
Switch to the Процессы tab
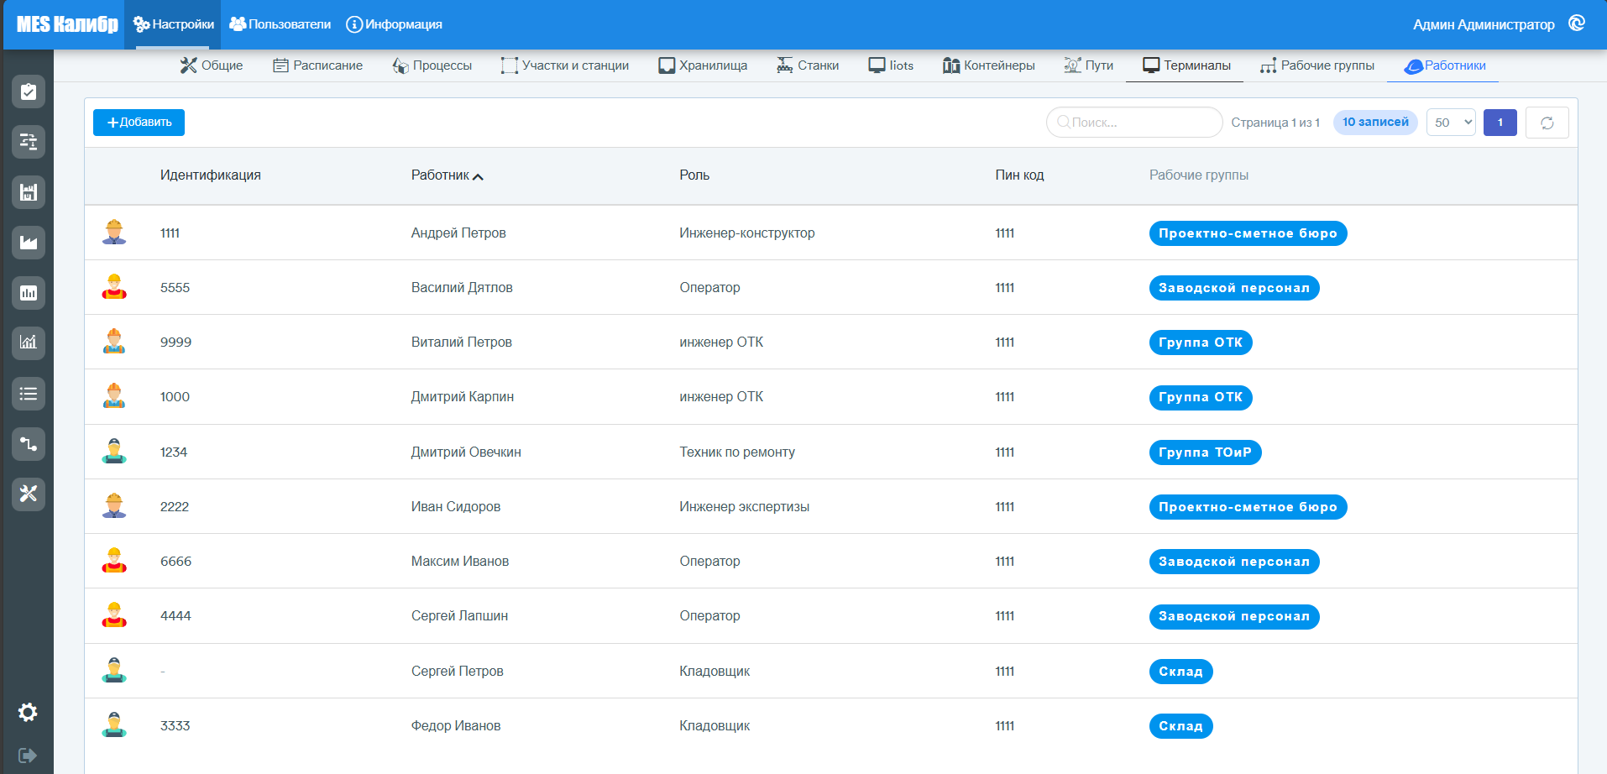coord(432,65)
